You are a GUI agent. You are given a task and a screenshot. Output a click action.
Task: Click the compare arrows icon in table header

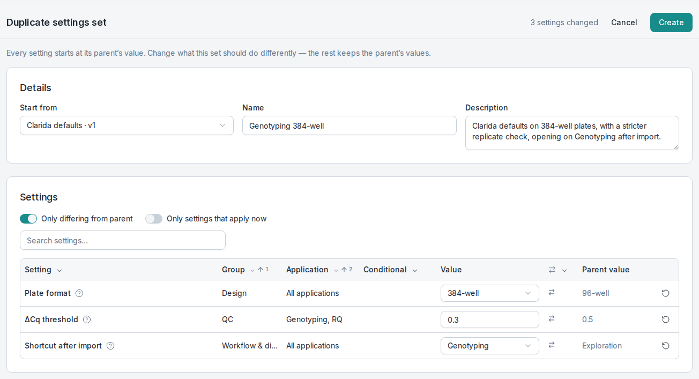pos(552,270)
